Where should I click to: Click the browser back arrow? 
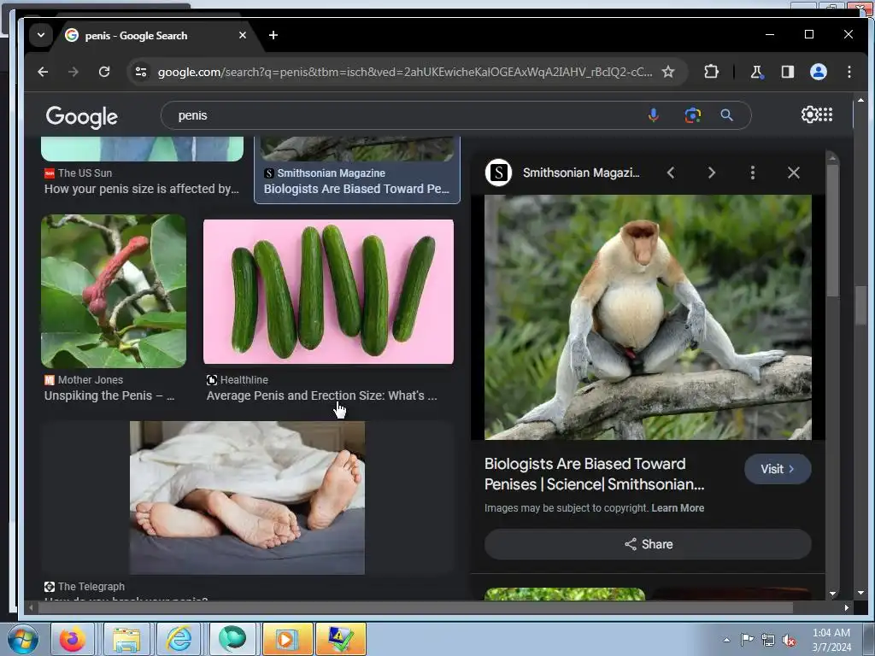click(x=43, y=72)
